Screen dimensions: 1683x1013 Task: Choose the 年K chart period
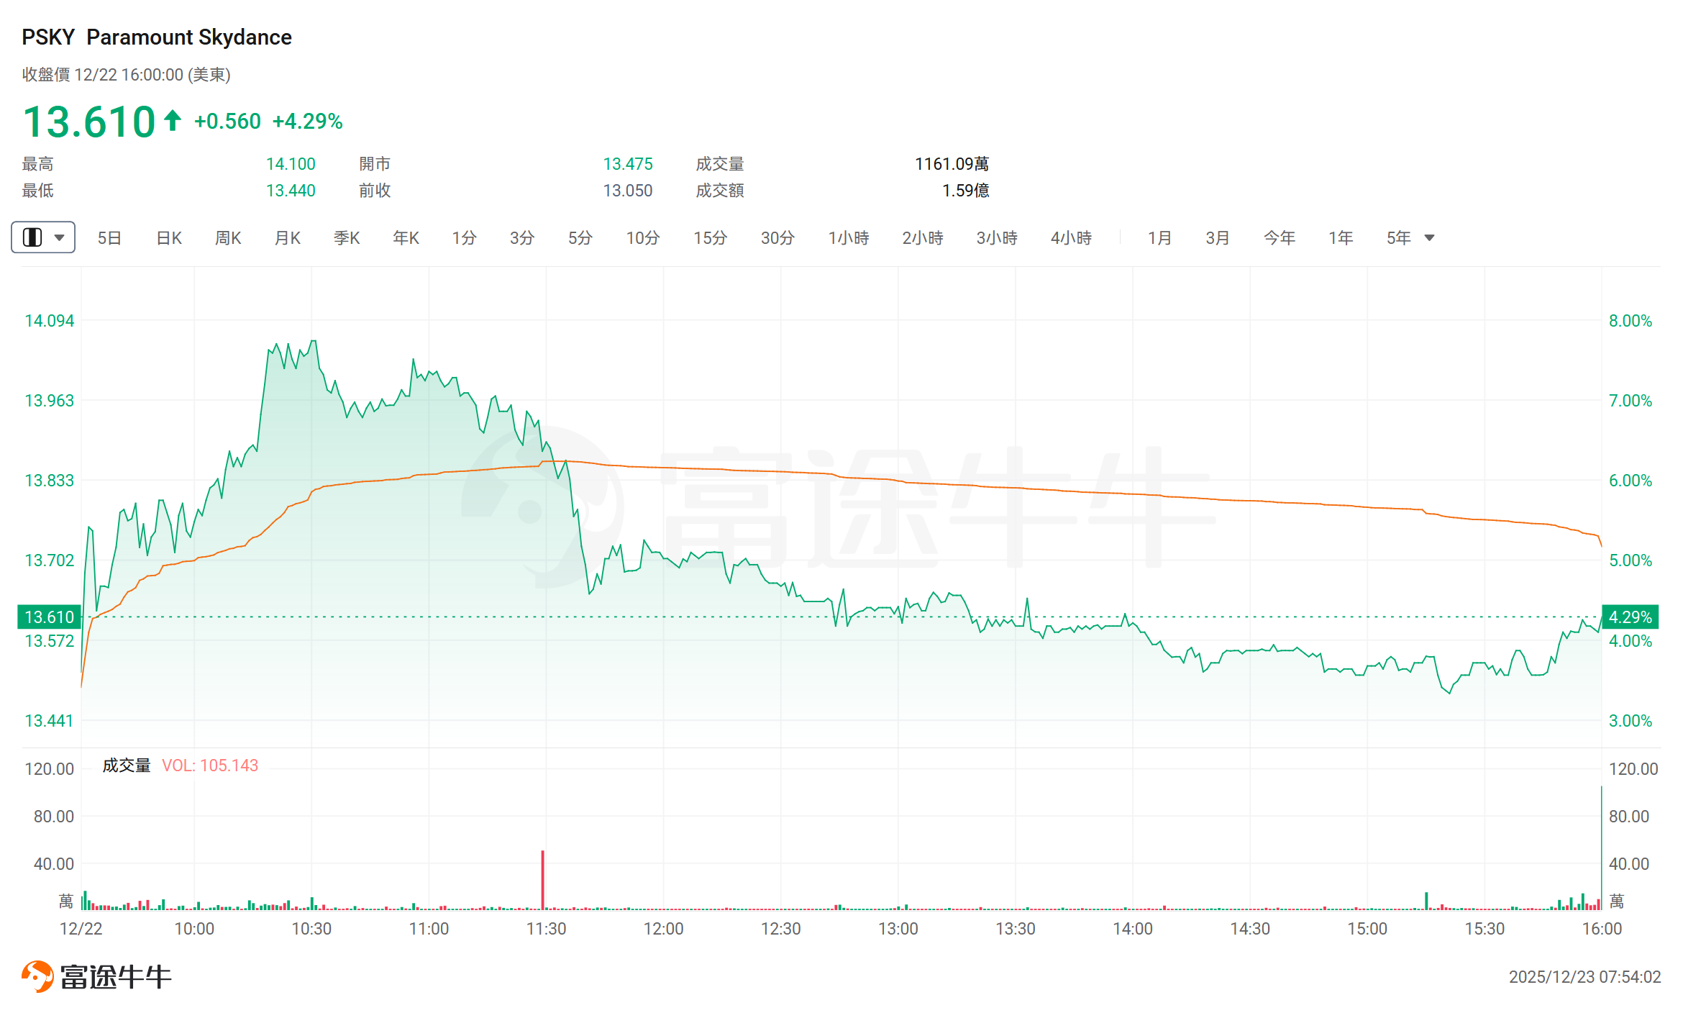click(406, 238)
